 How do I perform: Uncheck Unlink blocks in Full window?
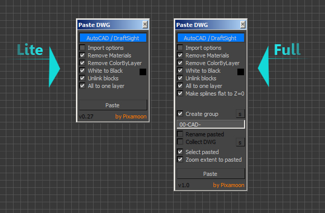coord(180,78)
